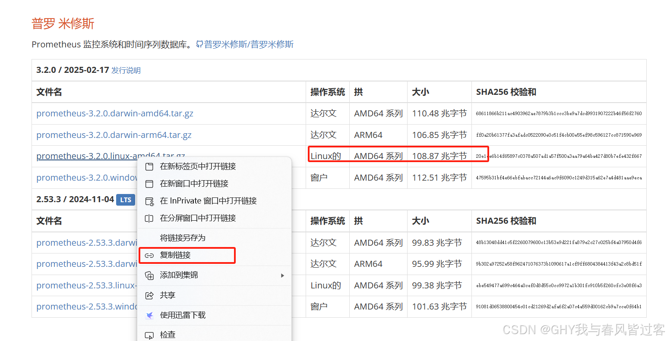Click the 101.63 兆字节 size cell
Viewport: 667px width, 341px height.
pos(439,307)
